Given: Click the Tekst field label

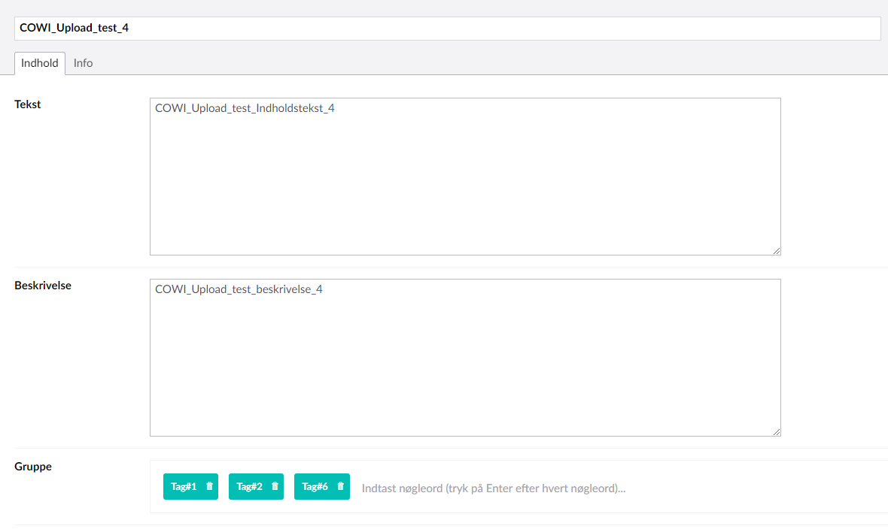Looking at the screenshot, I should point(28,104).
